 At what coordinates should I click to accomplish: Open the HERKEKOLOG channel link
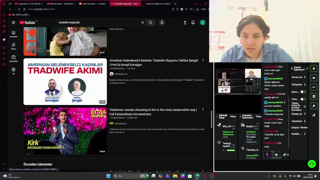tap(121, 74)
